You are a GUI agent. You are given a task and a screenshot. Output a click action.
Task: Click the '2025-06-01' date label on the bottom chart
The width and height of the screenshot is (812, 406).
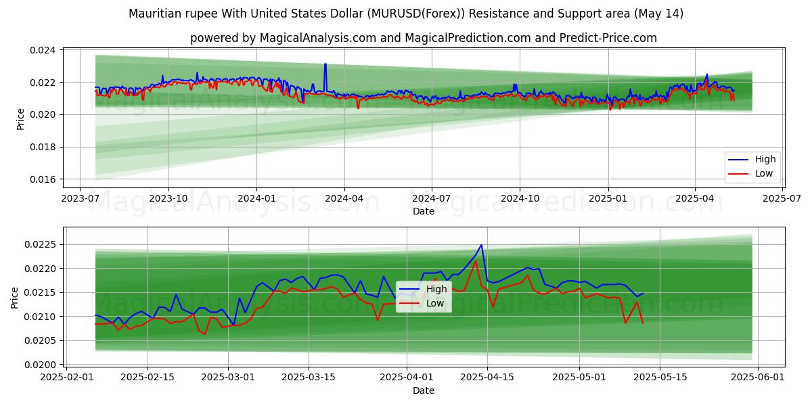pyautogui.click(x=759, y=378)
